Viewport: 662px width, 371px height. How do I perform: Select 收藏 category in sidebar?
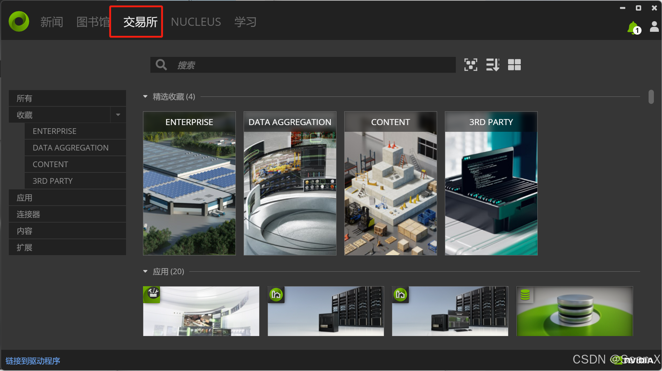[x=60, y=115]
